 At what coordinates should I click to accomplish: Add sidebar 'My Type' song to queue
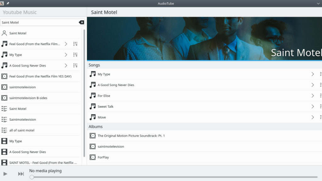click(75, 55)
